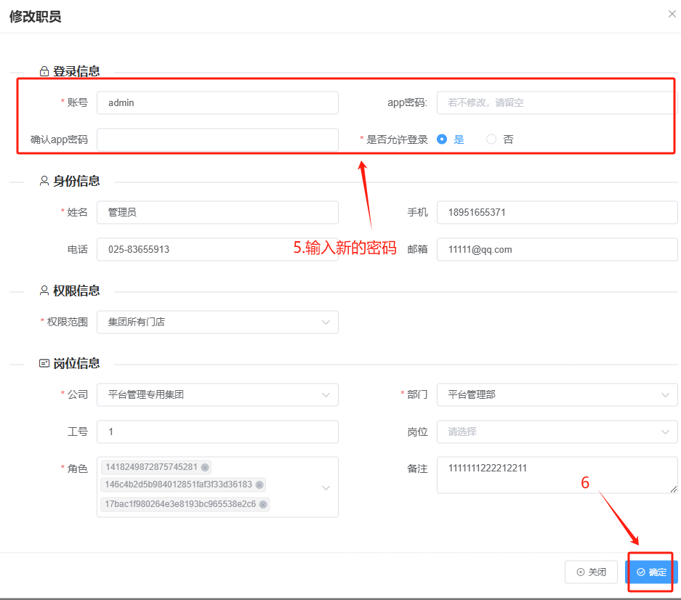Select 是 for 是否允许登录
This screenshot has width=681, height=600.
(442, 139)
